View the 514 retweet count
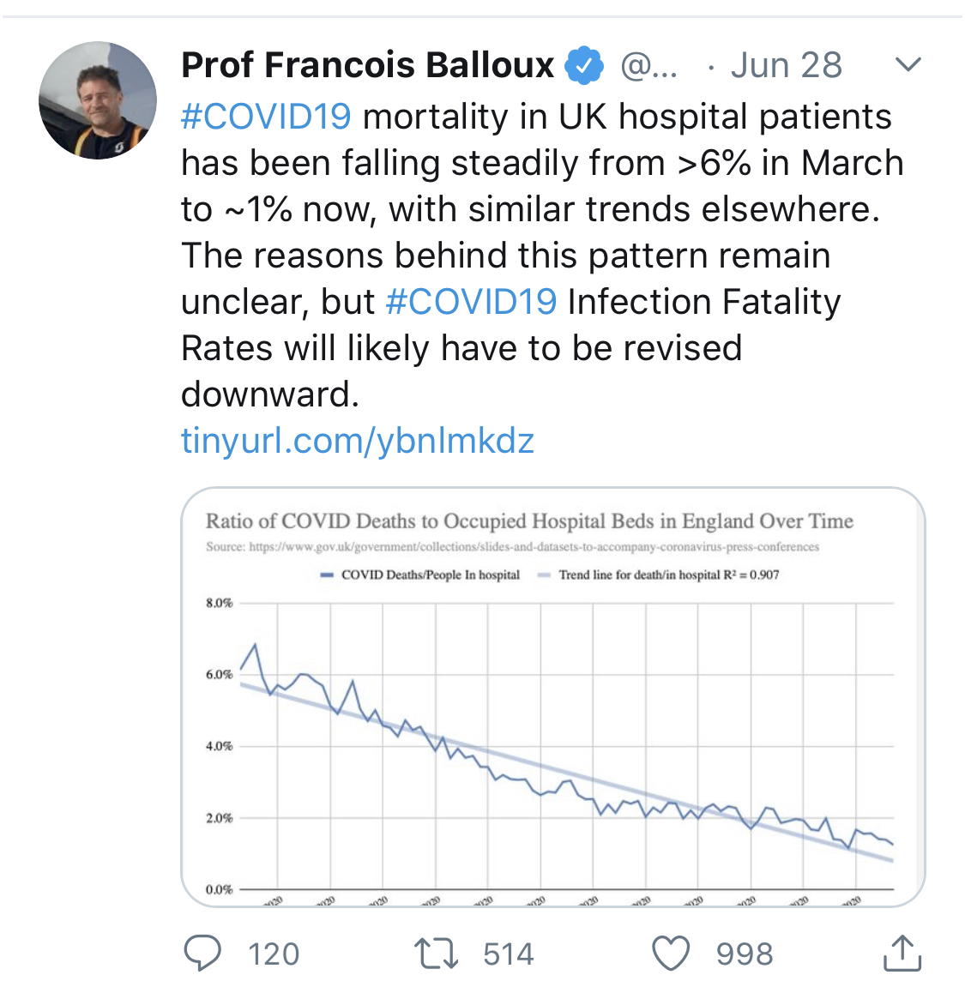The width and height of the screenshot is (965, 987). pyautogui.click(x=509, y=954)
